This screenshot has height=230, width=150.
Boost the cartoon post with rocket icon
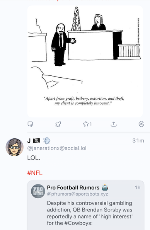pyautogui.click(x=58, y=124)
